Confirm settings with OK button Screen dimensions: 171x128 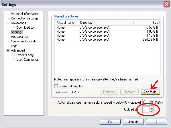pos(110,122)
